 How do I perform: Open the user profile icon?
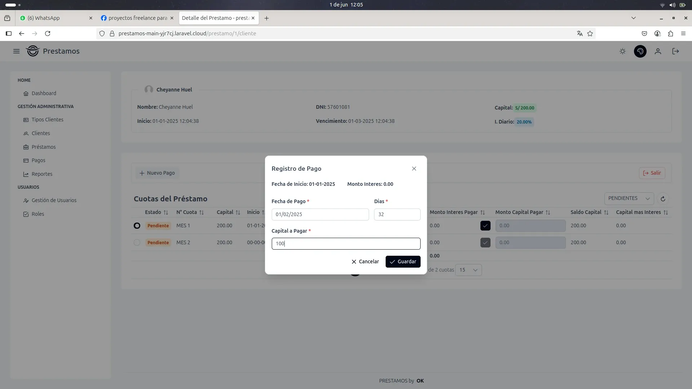[x=658, y=51]
